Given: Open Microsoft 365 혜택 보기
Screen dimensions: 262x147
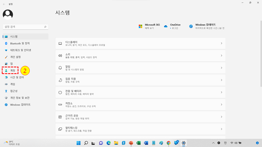Looking at the screenshot, I should pyautogui.click(x=149, y=26).
